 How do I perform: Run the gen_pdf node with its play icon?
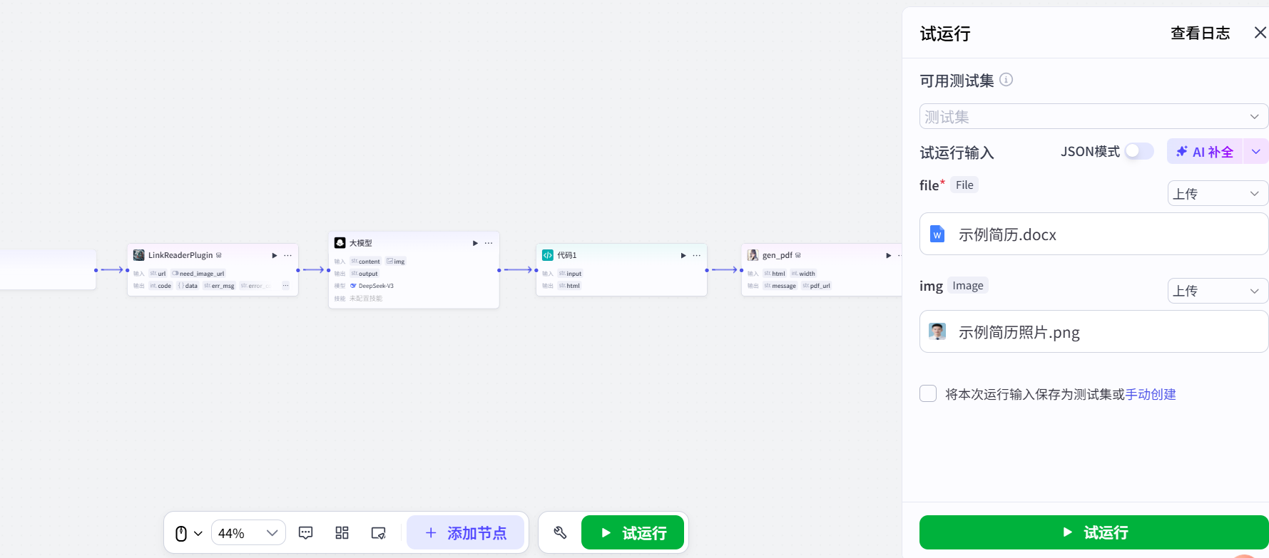click(x=889, y=255)
